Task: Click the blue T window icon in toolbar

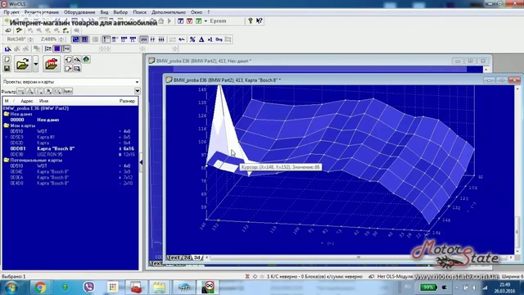Action: pyautogui.click(x=180, y=20)
